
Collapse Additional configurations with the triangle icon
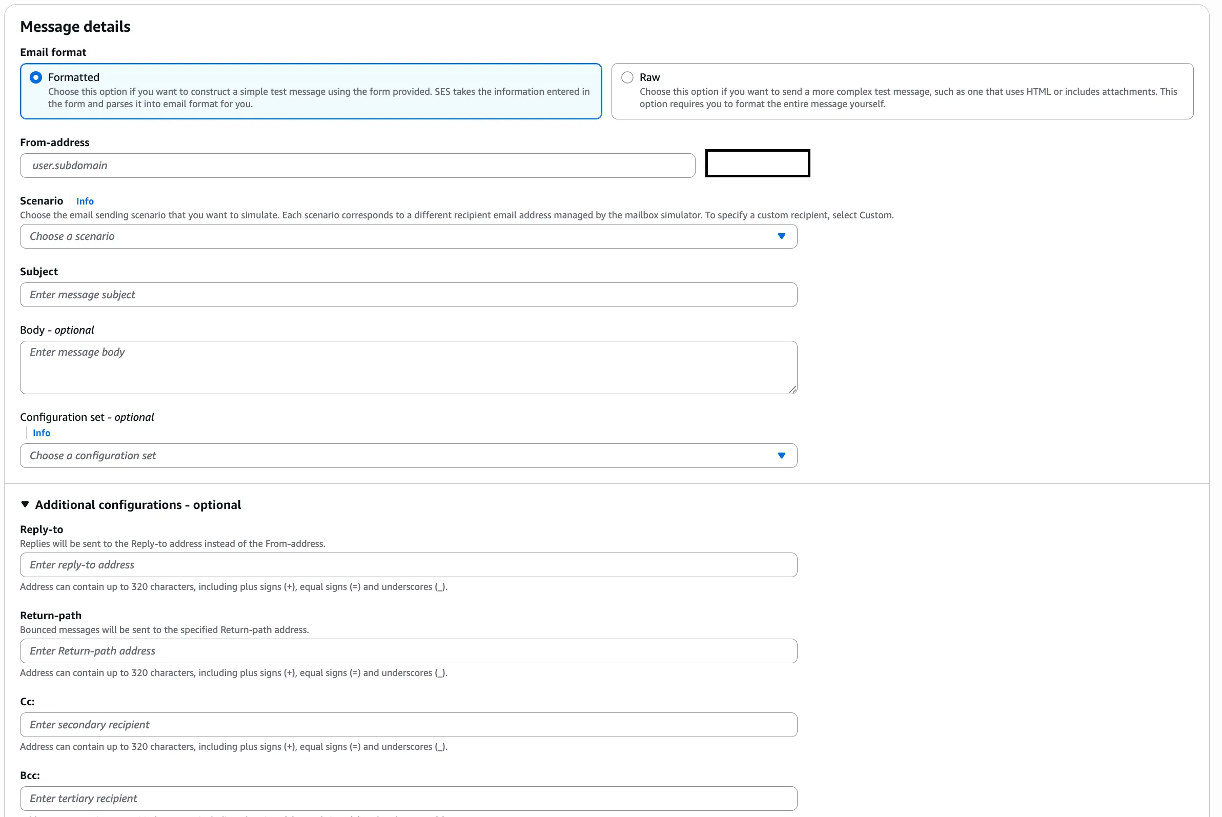(x=25, y=504)
